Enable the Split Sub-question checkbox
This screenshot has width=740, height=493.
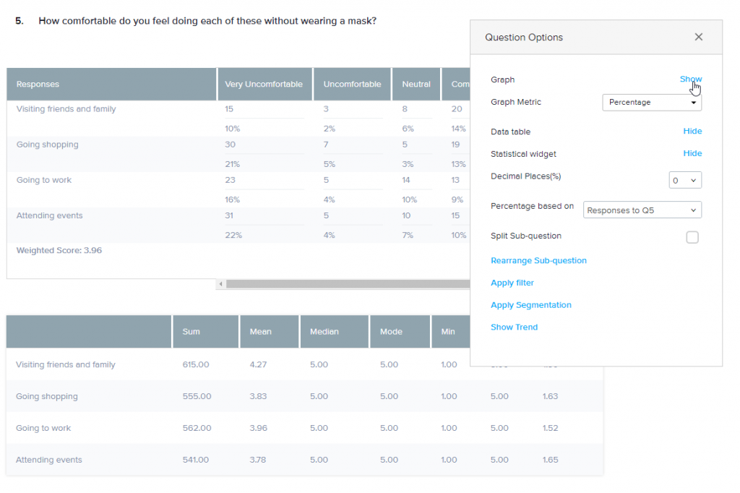tap(692, 237)
